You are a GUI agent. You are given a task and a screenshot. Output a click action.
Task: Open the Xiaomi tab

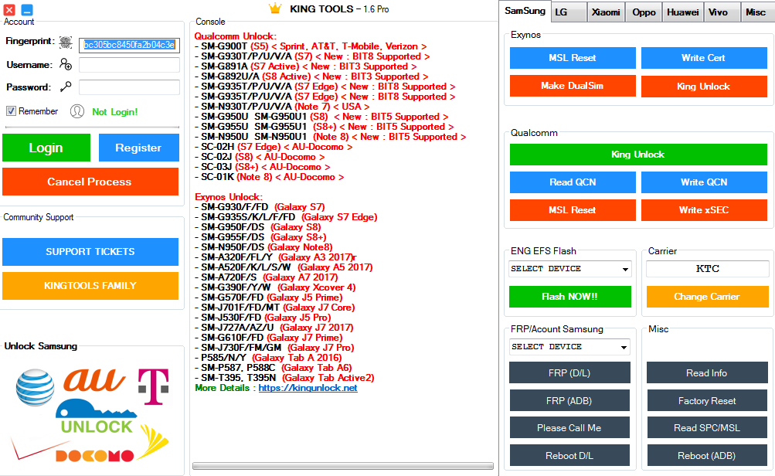pyautogui.click(x=606, y=12)
